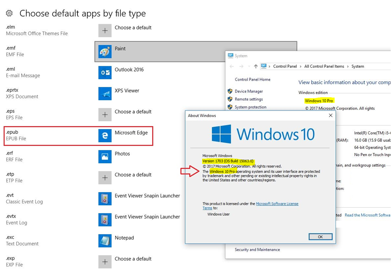
Task: Click the .evtx Event Log entry
Action: [x=16, y=219]
